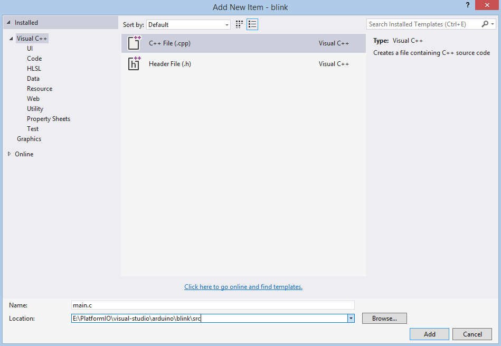Open the Location path dropdown arrow
501x346 pixels.
351,318
